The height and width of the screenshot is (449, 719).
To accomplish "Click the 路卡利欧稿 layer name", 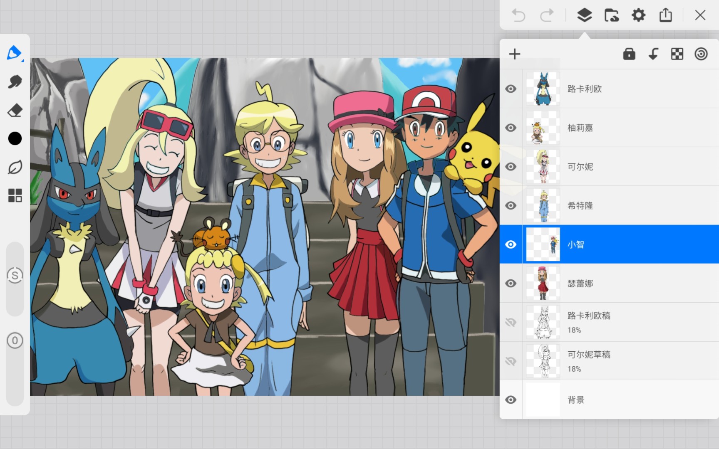I will 589,316.
